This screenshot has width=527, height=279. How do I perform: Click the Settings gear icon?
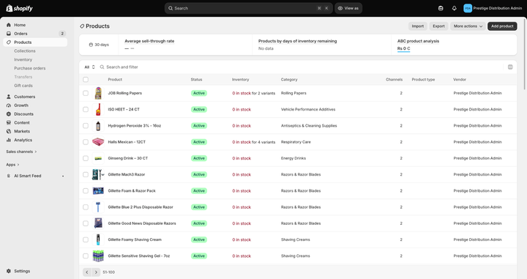click(x=9, y=271)
